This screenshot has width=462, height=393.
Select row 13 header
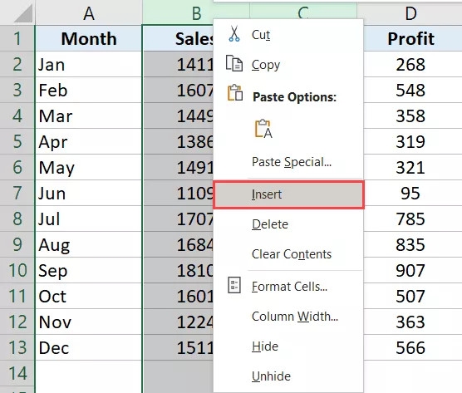17,347
